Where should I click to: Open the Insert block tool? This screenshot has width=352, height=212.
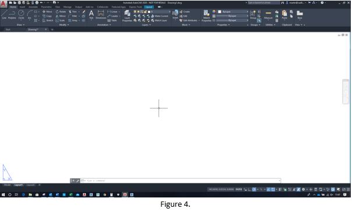click(175, 15)
